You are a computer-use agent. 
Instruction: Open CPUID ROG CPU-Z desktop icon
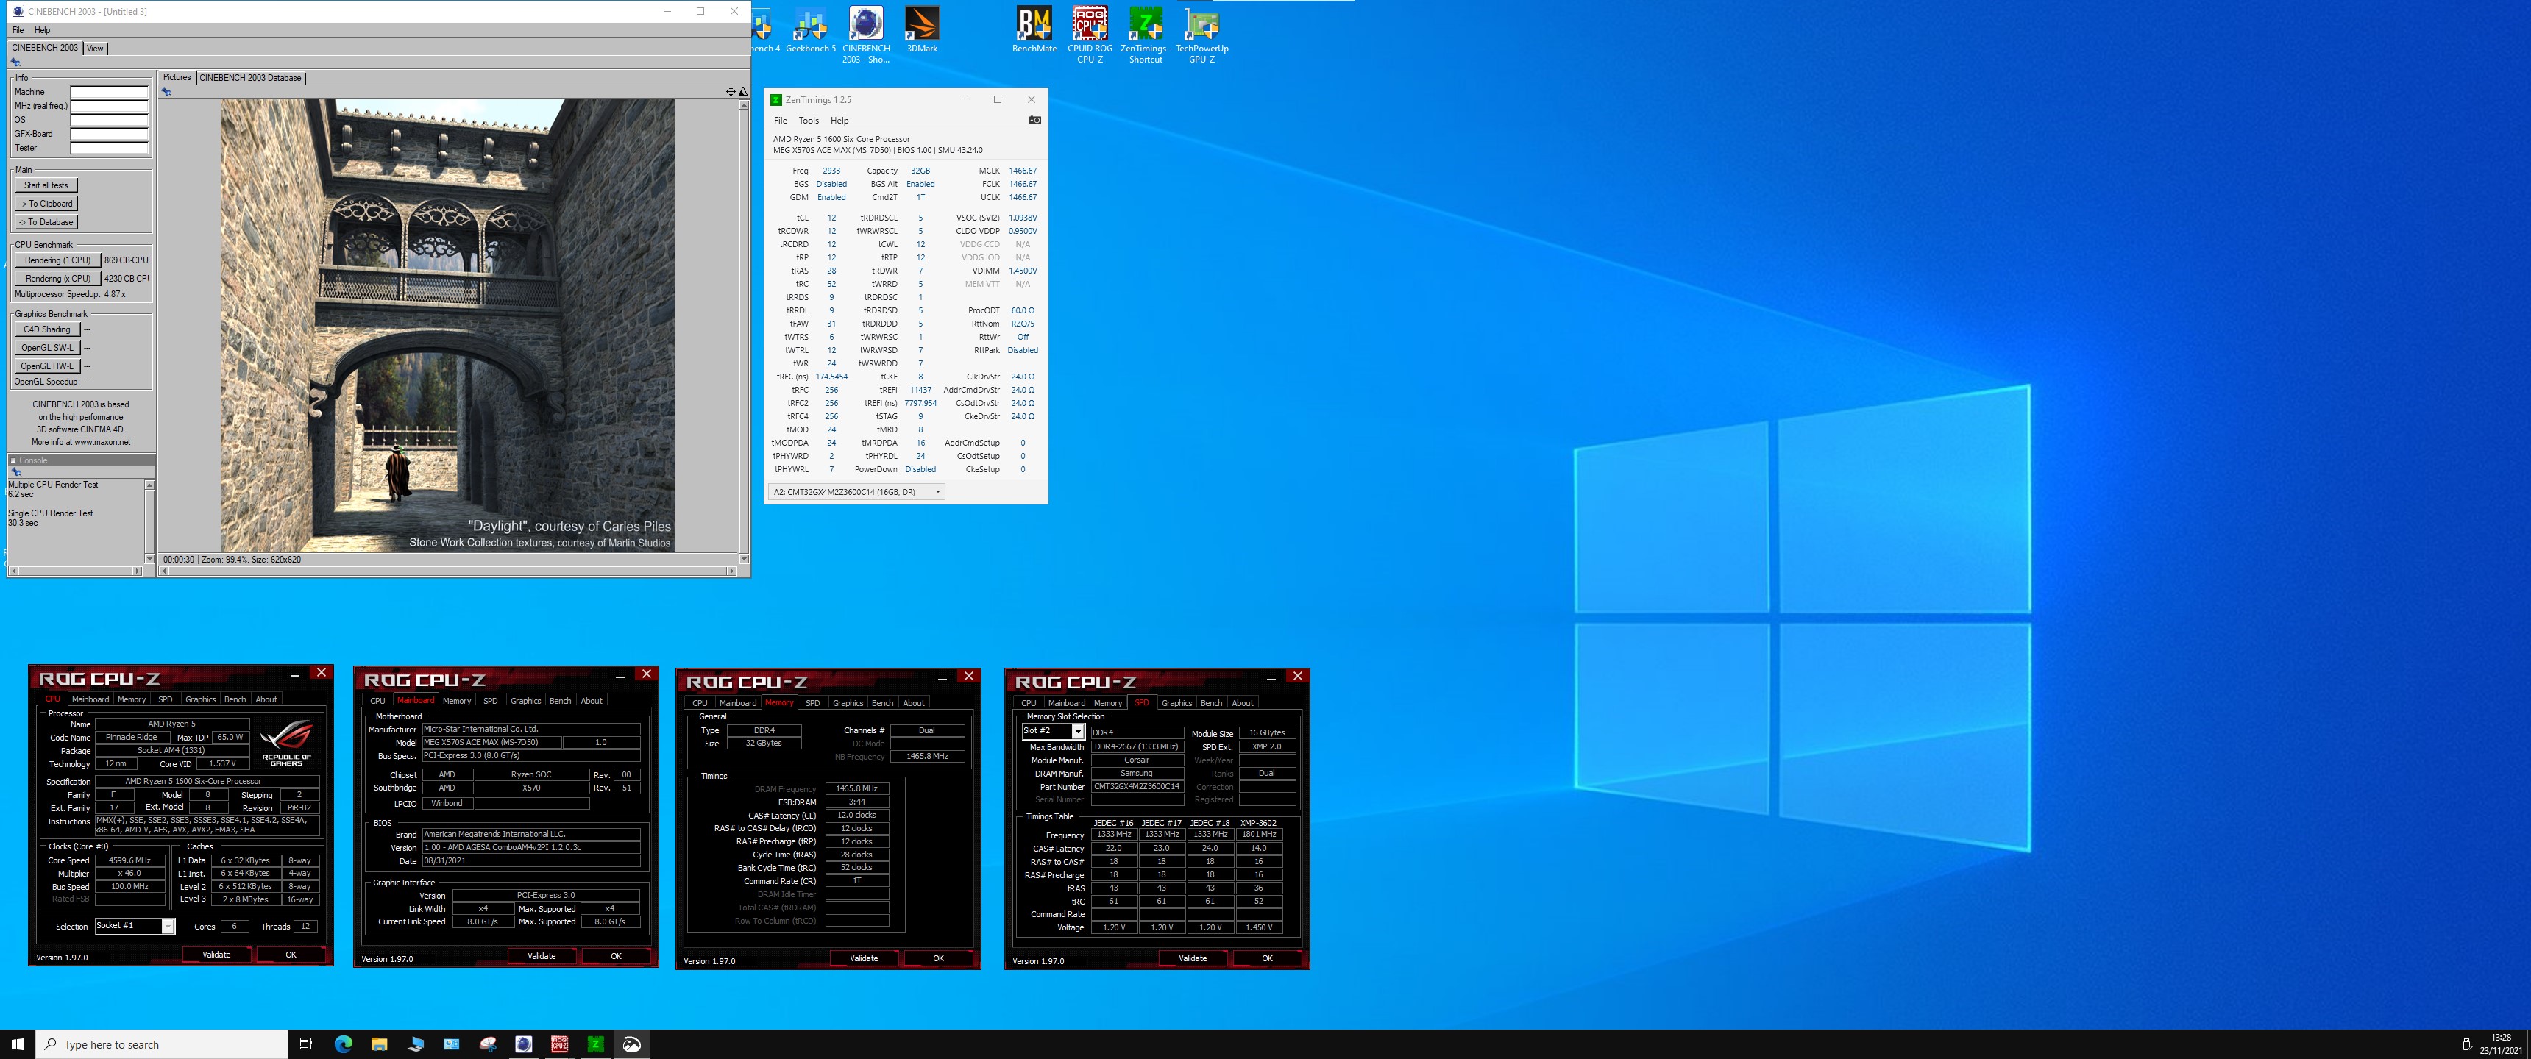pyautogui.click(x=1090, y=35)
